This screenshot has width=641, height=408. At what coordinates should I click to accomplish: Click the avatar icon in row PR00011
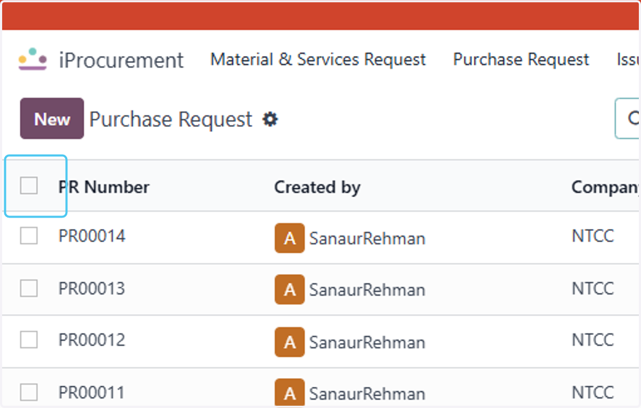point(290,393)
